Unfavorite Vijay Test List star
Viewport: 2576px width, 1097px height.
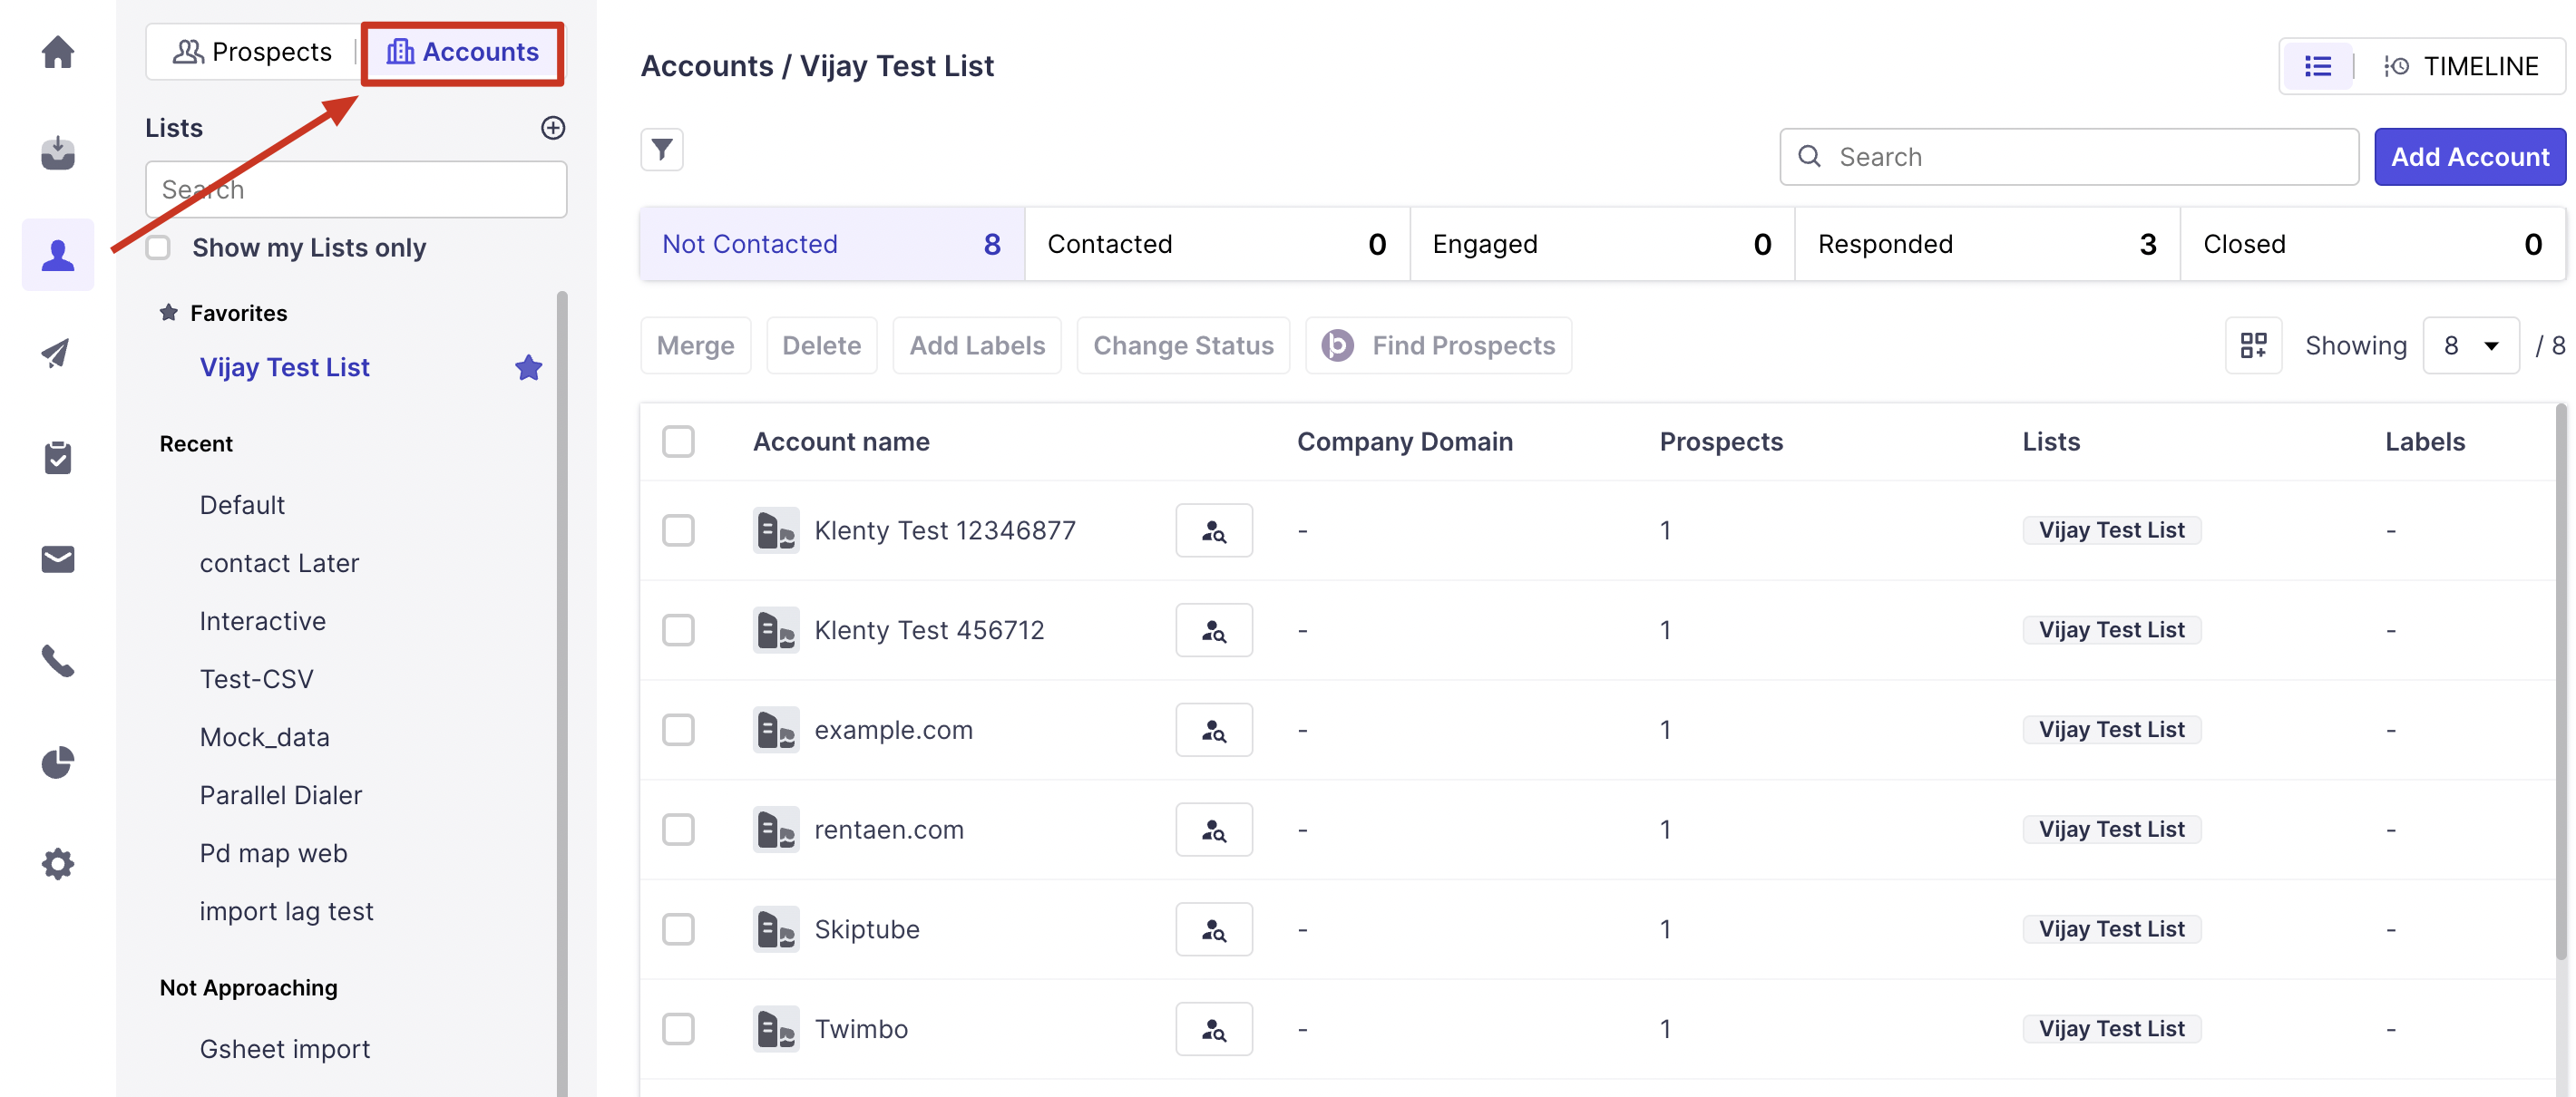[528, 368]
